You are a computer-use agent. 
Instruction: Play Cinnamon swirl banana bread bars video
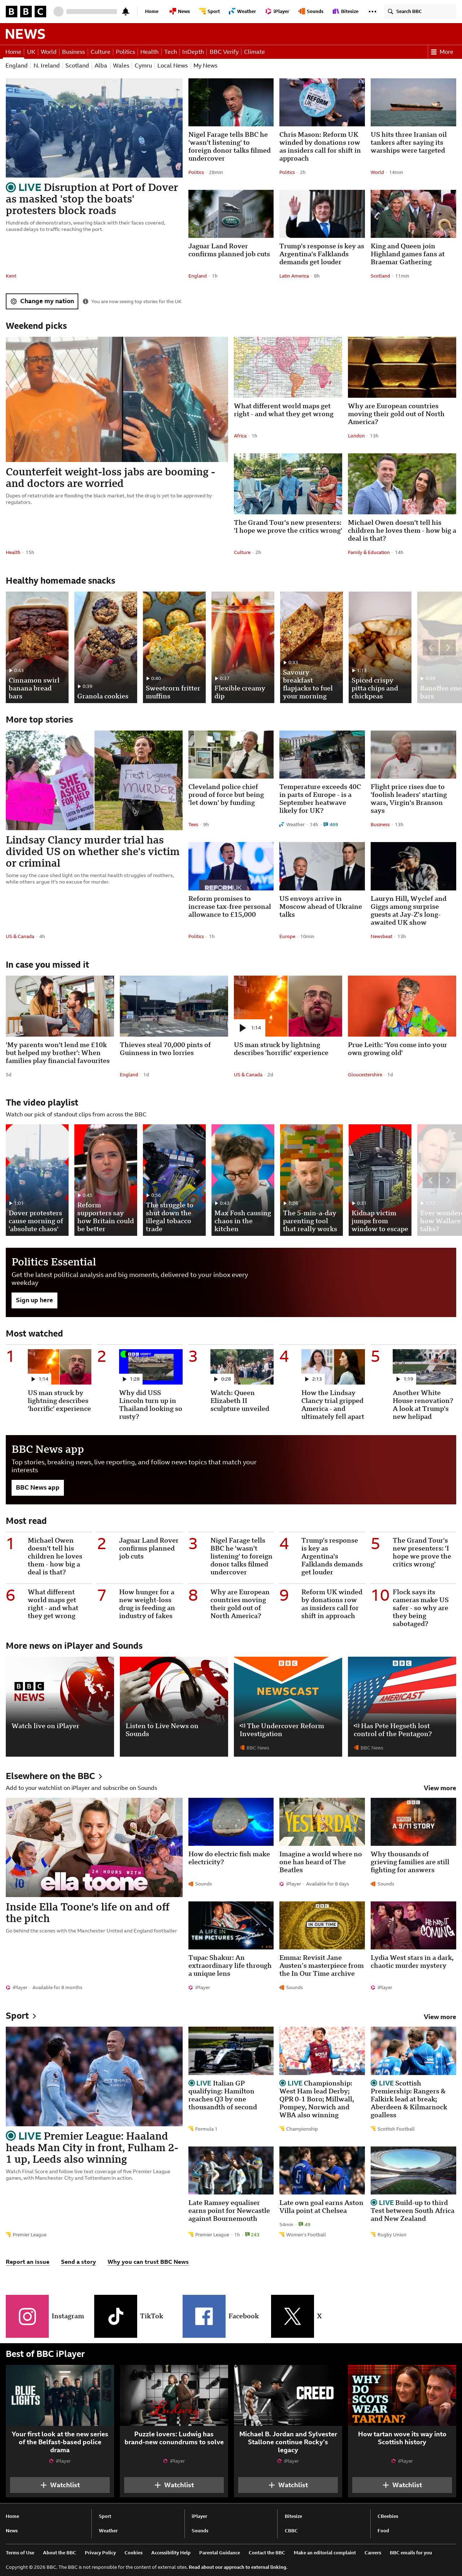click(x=37, y=647)
